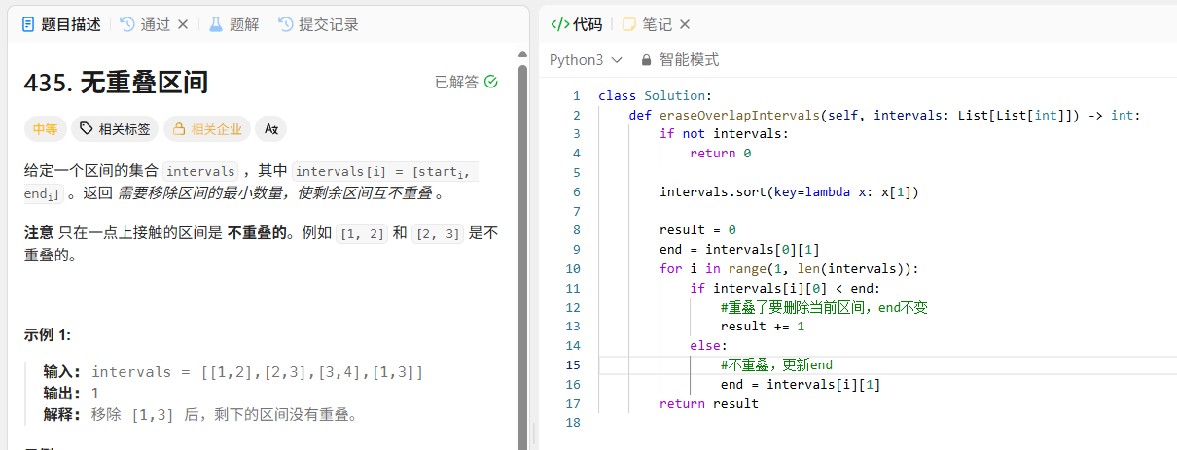
Task: Toggle 智能模式 lock option
Action: pyautogui.click(x=680, y=60)
